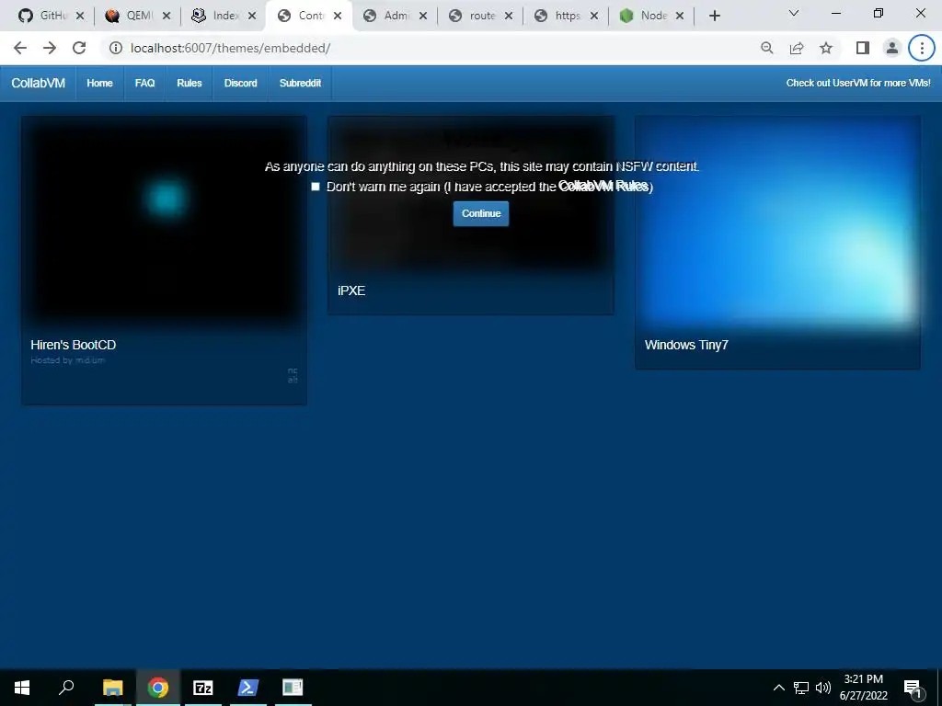942x706 pixels.
Task: Open Chrome's three-dot menu
Action: 922,48
